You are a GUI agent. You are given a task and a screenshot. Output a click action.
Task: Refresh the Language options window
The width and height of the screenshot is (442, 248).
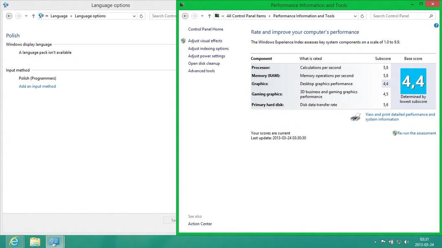pyautogui.click(x=141, y=16)
